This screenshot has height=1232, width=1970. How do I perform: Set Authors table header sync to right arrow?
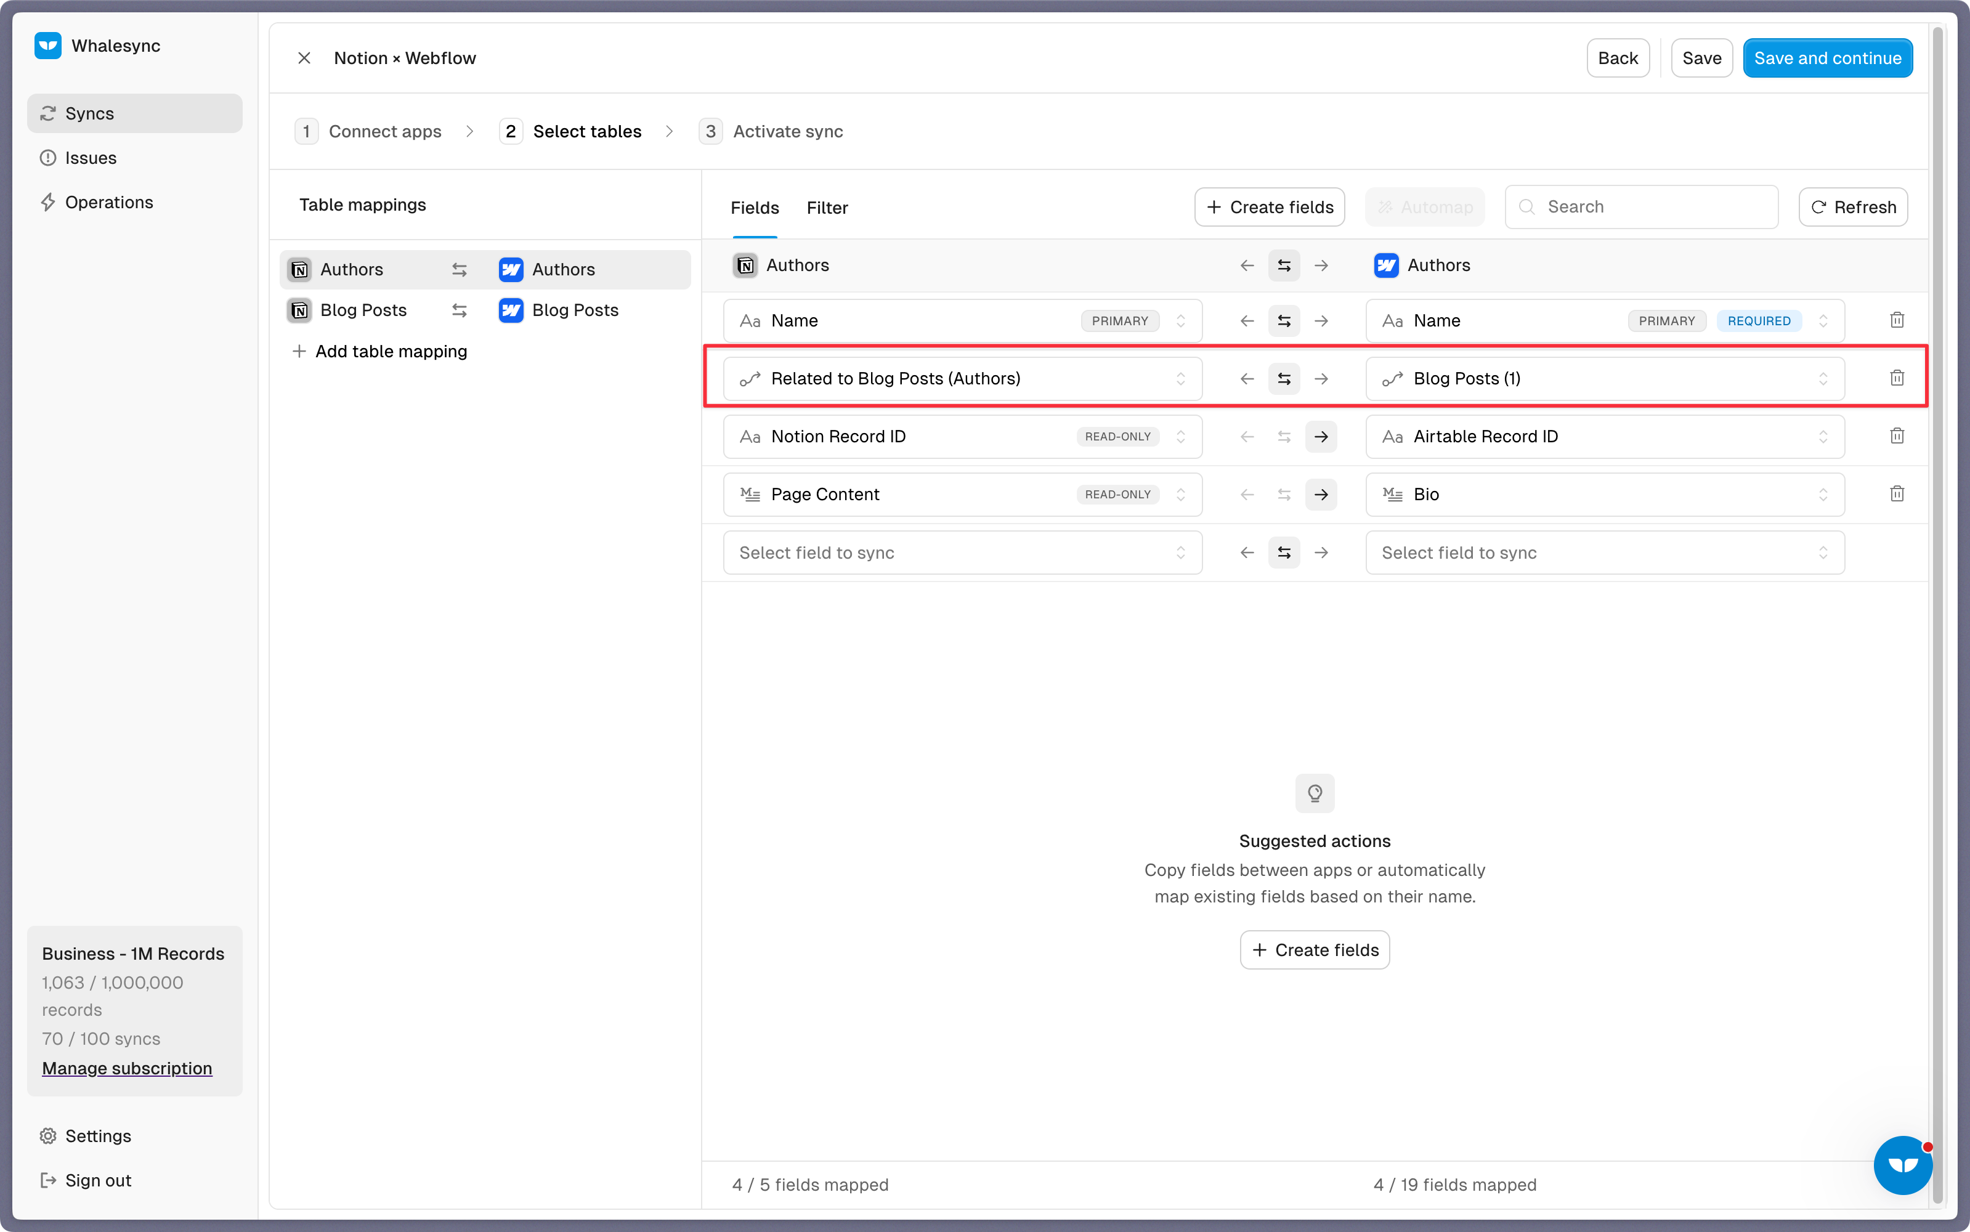(1321, 265)
